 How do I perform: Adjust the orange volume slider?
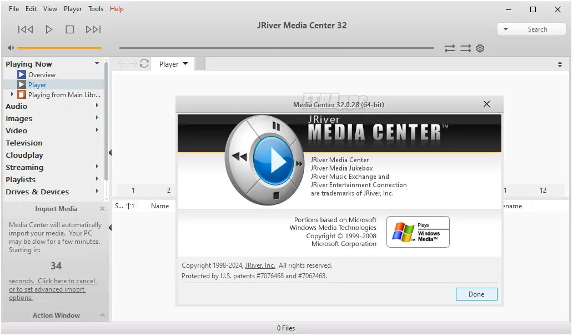[x=59, y=48]
